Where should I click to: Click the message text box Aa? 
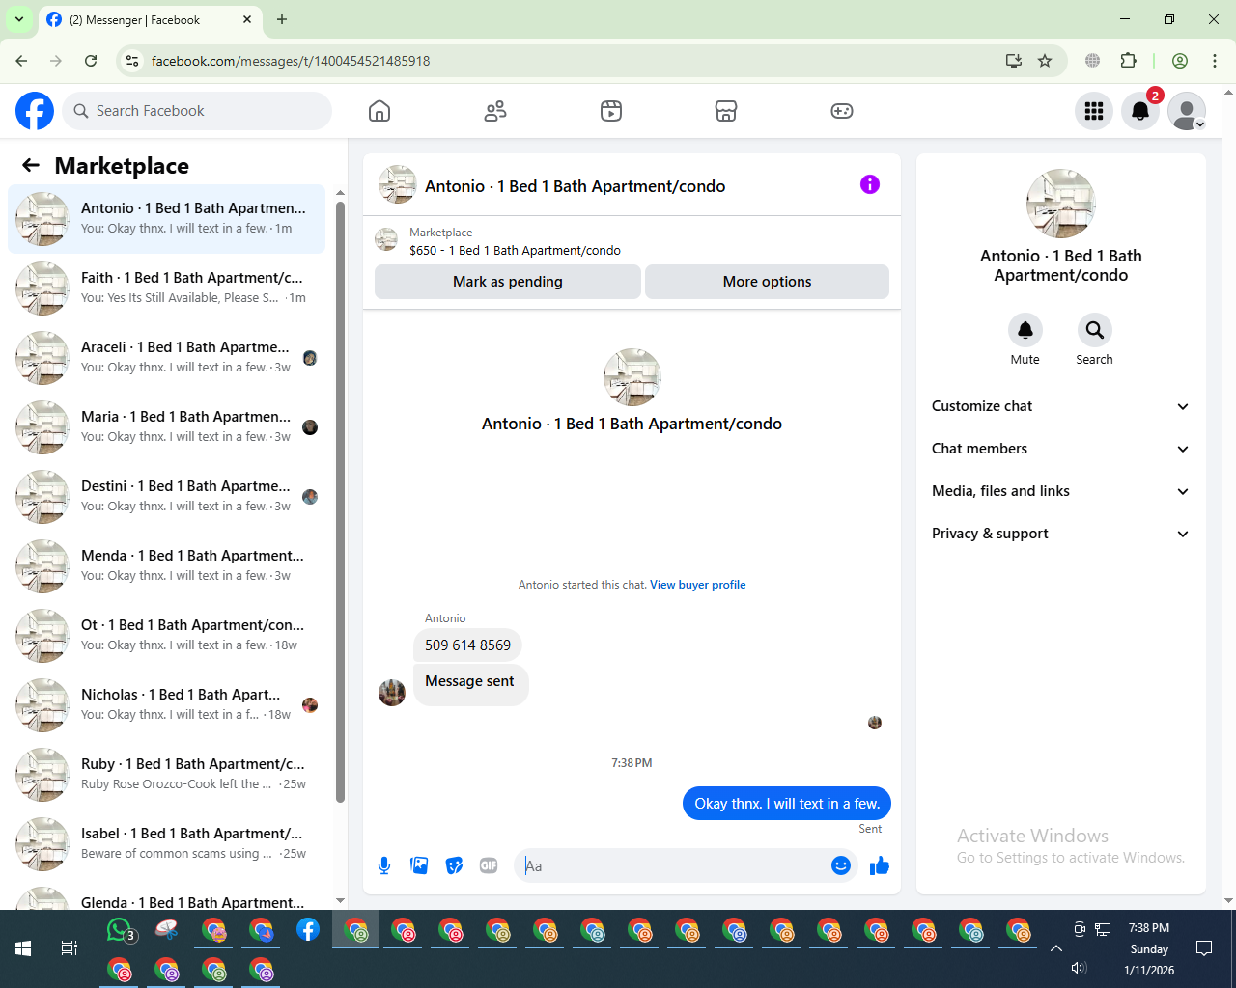[x=673, y=865]
